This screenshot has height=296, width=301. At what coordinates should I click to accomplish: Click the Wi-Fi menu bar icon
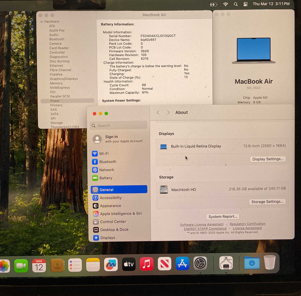(225, 4)
